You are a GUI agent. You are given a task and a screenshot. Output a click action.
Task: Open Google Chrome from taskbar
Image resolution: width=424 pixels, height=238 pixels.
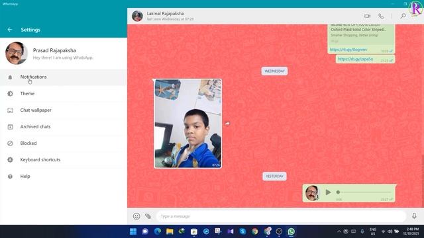(254, 231)
